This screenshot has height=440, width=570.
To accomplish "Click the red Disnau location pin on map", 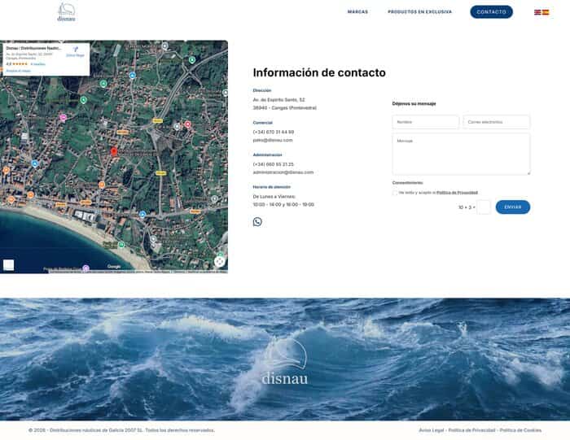I will click(114, 151).
